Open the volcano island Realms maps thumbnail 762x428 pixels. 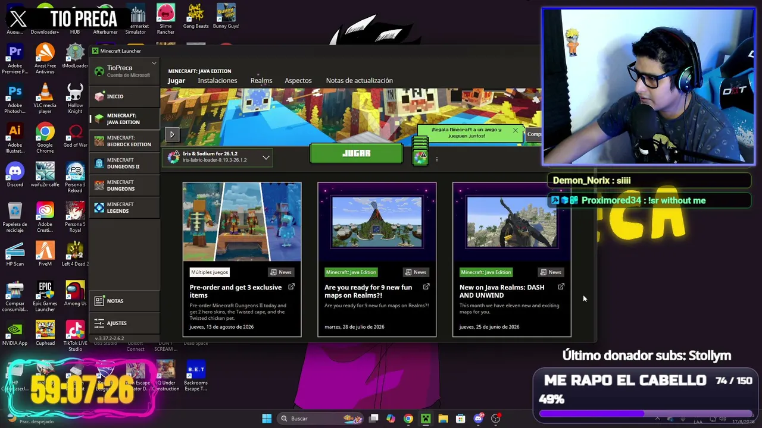click(x=377, y=222)
